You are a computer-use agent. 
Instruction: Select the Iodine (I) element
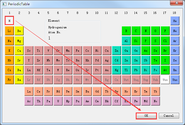pyautogui.click(x=165, y=60)
